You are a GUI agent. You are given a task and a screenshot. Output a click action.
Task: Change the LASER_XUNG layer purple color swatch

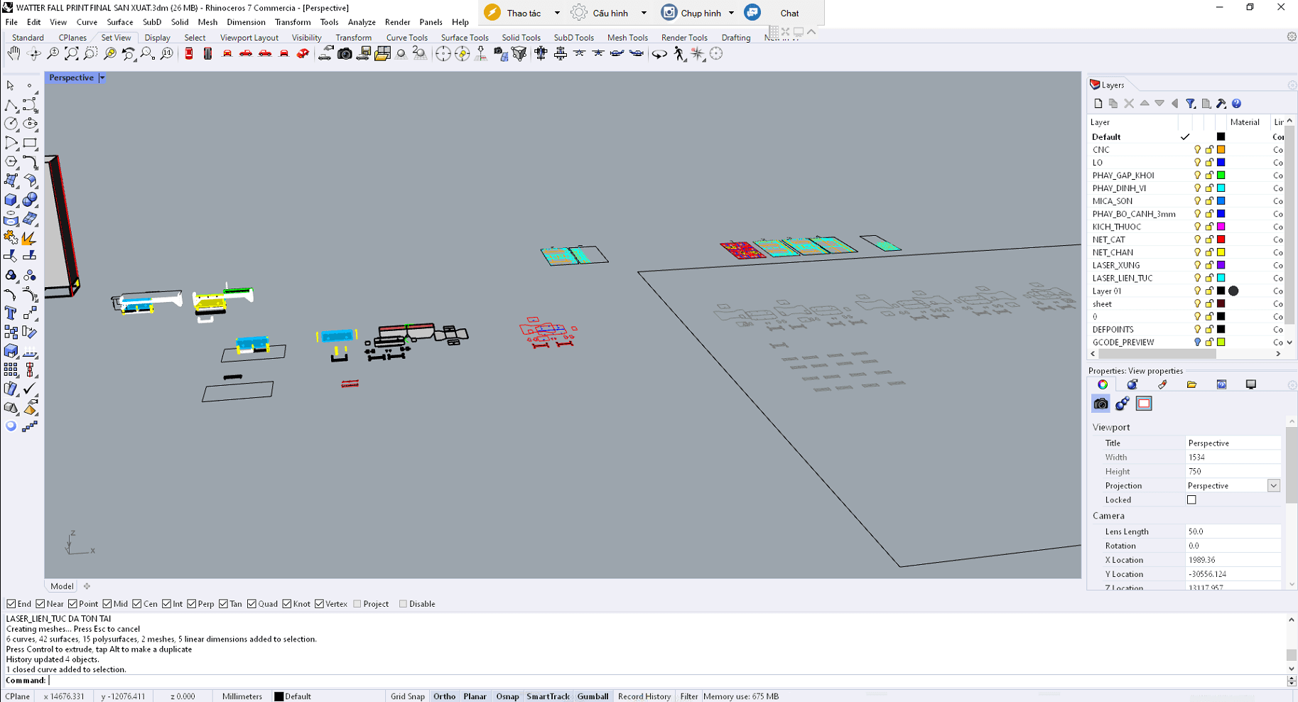coord(1221,265)
